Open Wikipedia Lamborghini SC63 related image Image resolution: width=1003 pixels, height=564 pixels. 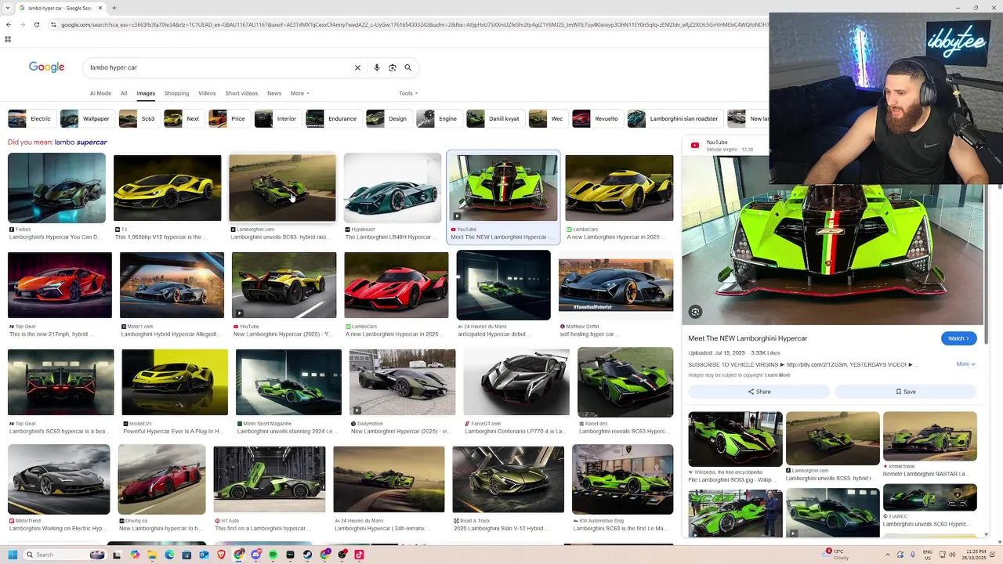pyautogui.click(x=735, y=439)
